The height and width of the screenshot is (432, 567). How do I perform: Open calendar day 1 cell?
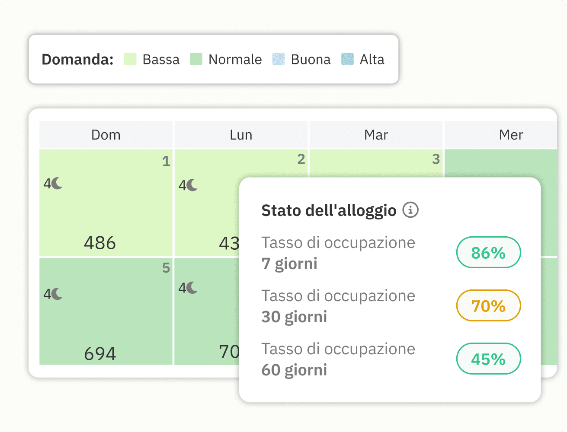pos(106,202)
